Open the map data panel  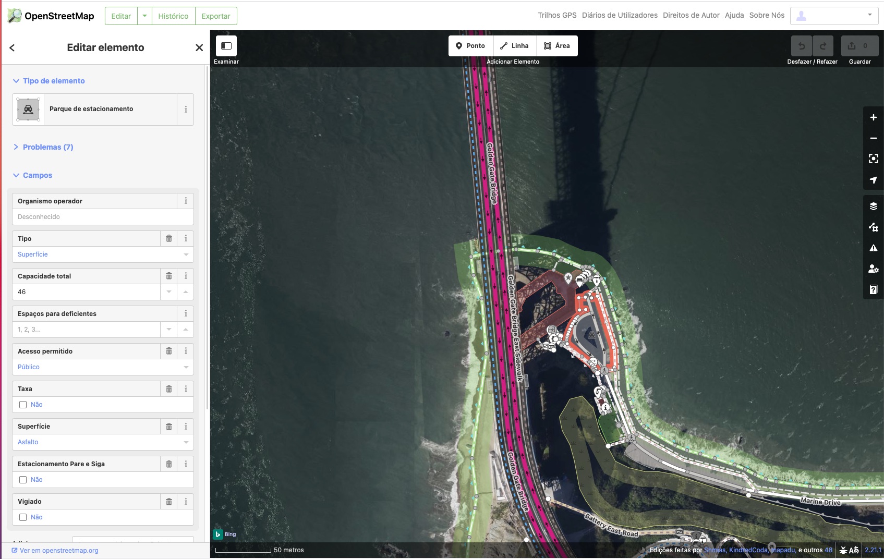874,227
